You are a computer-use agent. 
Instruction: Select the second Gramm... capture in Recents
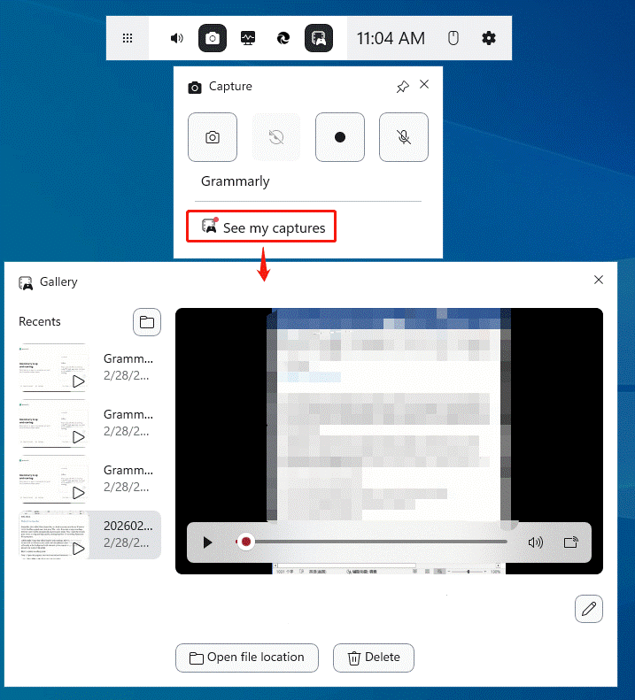89,423
